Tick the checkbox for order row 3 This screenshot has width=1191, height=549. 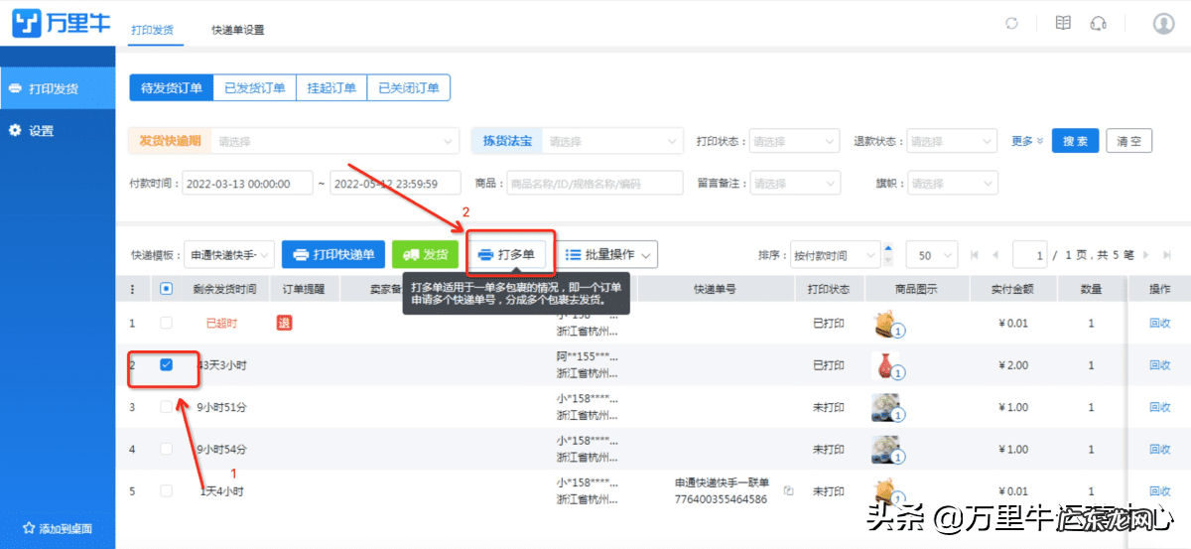click(166, 407)
